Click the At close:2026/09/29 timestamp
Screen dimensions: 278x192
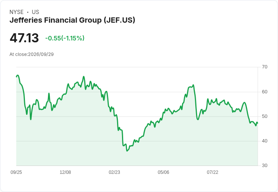[32, 54]
